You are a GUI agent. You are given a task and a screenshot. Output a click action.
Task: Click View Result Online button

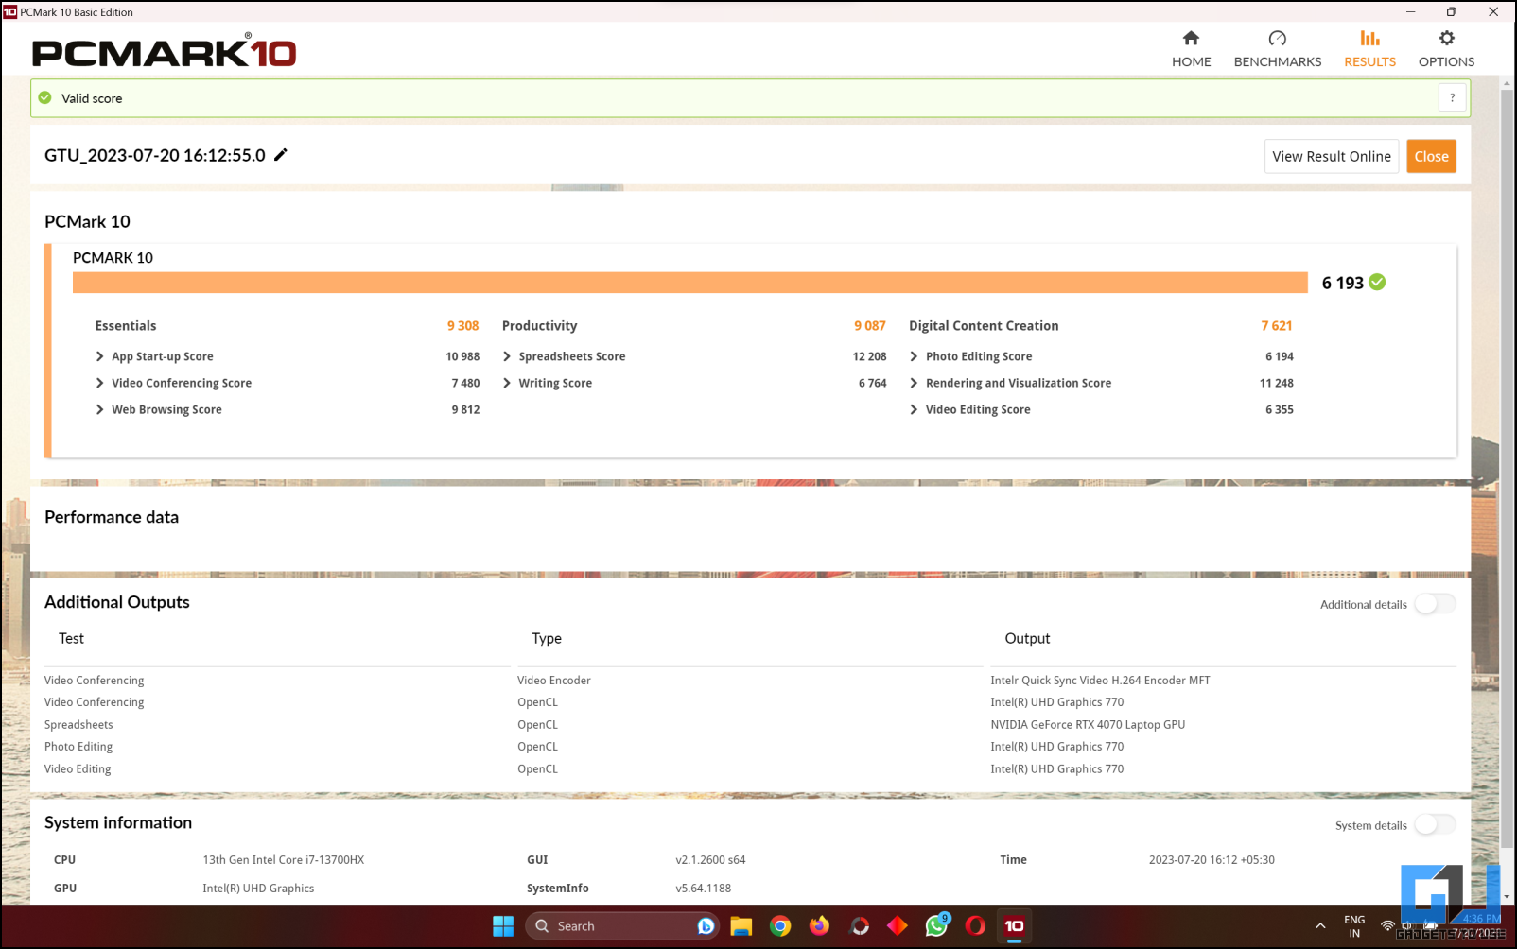tap(1331, 157)
